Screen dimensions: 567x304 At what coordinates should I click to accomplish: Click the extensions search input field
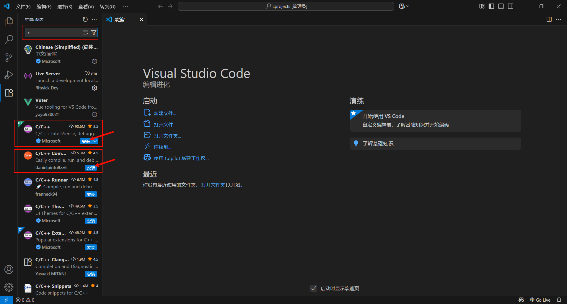point(53,32)
